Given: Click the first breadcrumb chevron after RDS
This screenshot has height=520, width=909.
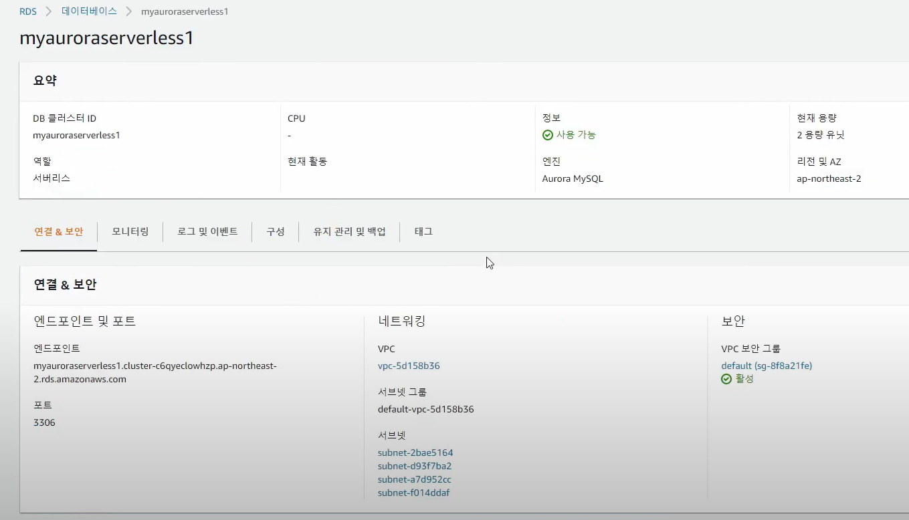Looking at the screenshot, I should click(49, 11).
